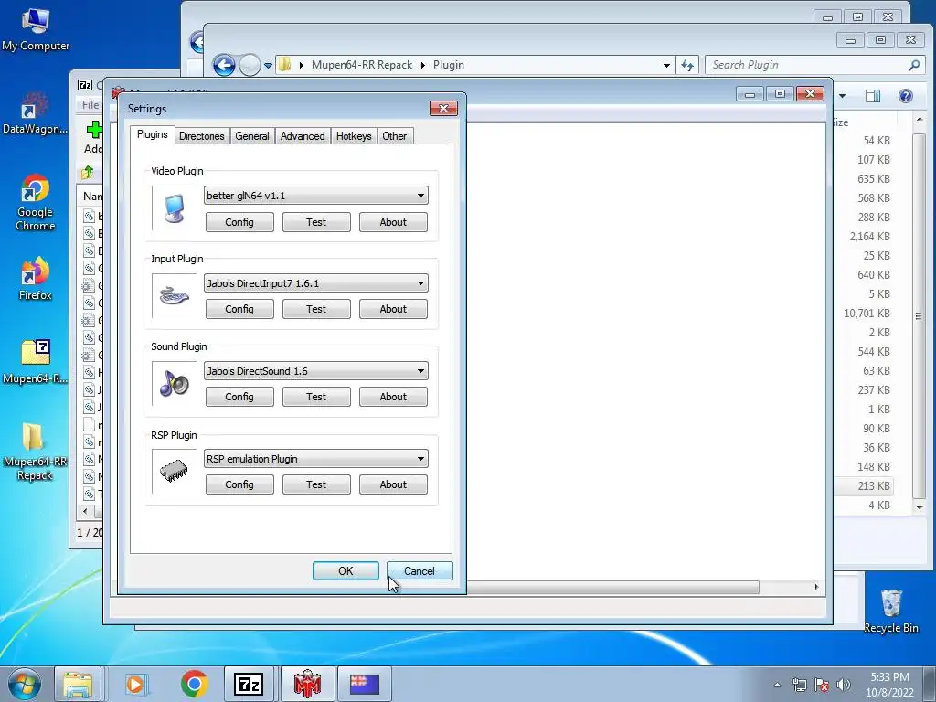The image size is (936, 702).
Task: Open the recent pages arrow beside Explorer's forward button
Action: [x=268, y=65]
